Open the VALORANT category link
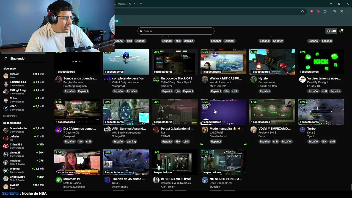The height and width of the screenshot is (198, 352). (216, 133)
